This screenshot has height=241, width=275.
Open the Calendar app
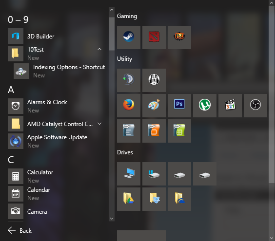tap(56, 194)
